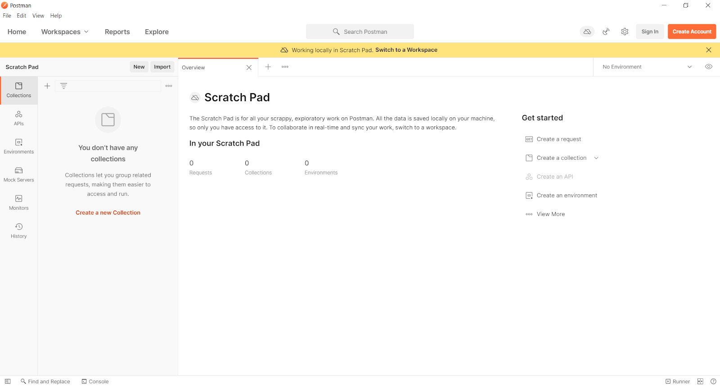Focus the Search Postman field

tap(360, 31)
